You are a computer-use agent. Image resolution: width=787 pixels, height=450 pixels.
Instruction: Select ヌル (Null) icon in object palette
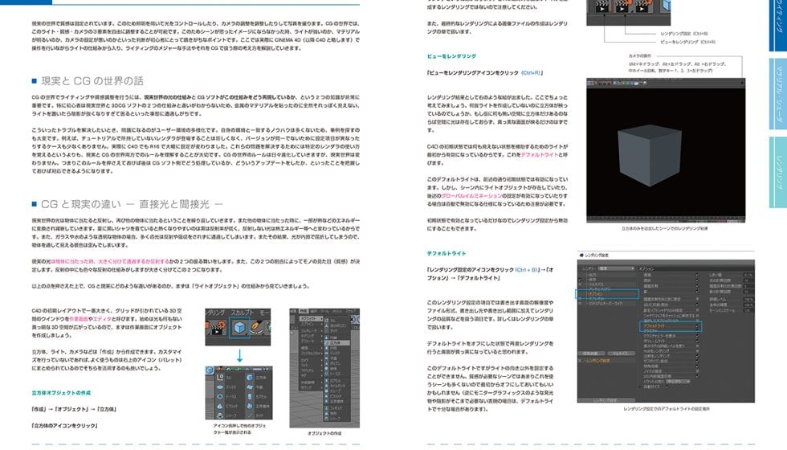pyautogui.click(x=220, y=377)
